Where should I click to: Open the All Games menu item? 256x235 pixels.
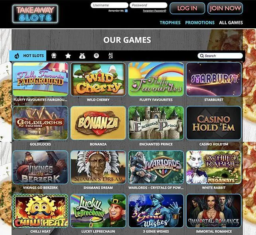[x=231, y=23]
